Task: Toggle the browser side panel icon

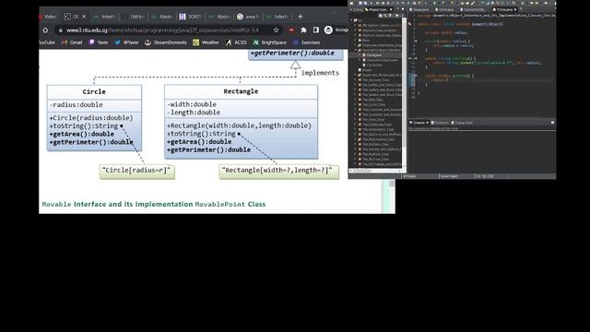Action: tap(316, 30)
